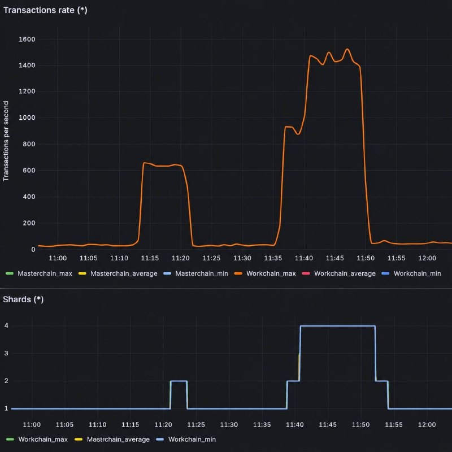Viewport: 452px width, 452px height.
Task: Click the Transactions per second axis label
Action: pyautogui.click(x=6, y=141)
